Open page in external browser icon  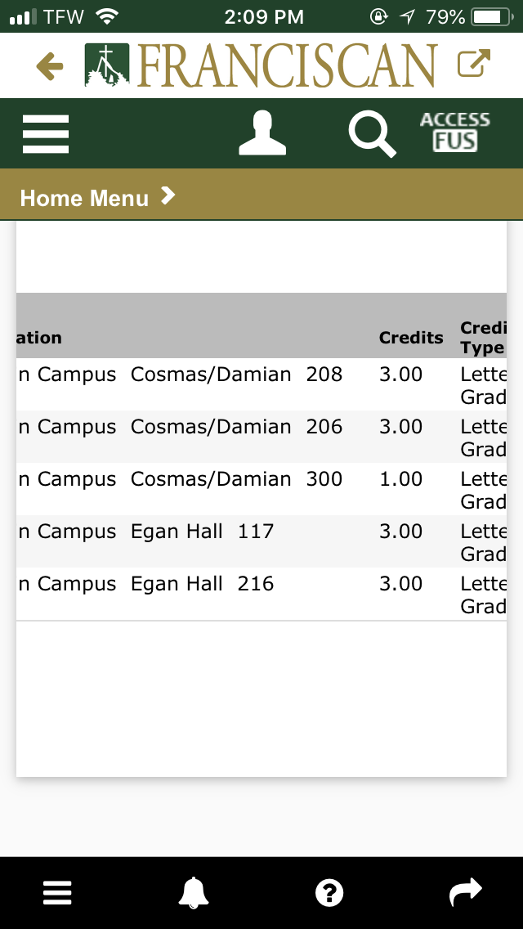point(474,65)
